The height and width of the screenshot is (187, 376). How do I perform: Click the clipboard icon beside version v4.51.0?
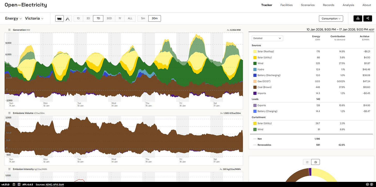click(13, 184)
